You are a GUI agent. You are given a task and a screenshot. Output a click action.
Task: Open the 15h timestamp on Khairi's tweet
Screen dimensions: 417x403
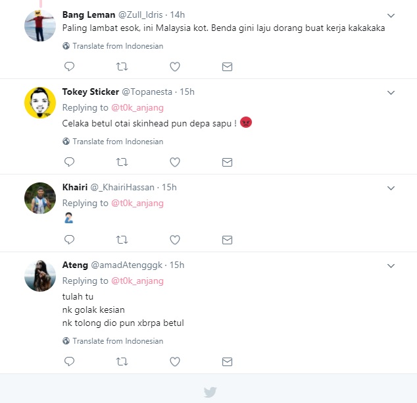click(169, 187)
